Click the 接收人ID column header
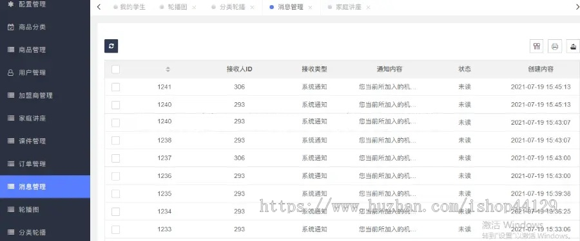This screenshot has height=241, width=580. coord(239,69)
